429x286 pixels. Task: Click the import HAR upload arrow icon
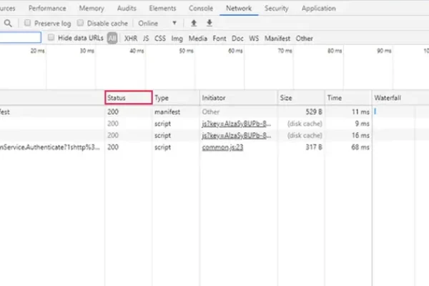[194, 23]
